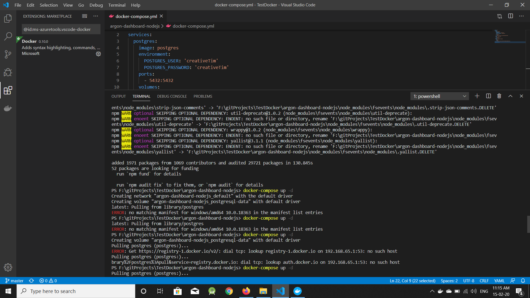The width and height of the screenshot is (530, 298).
Task: Click argon-dashboard-nodejs breadcrumb folder
Action: point(135,26)
